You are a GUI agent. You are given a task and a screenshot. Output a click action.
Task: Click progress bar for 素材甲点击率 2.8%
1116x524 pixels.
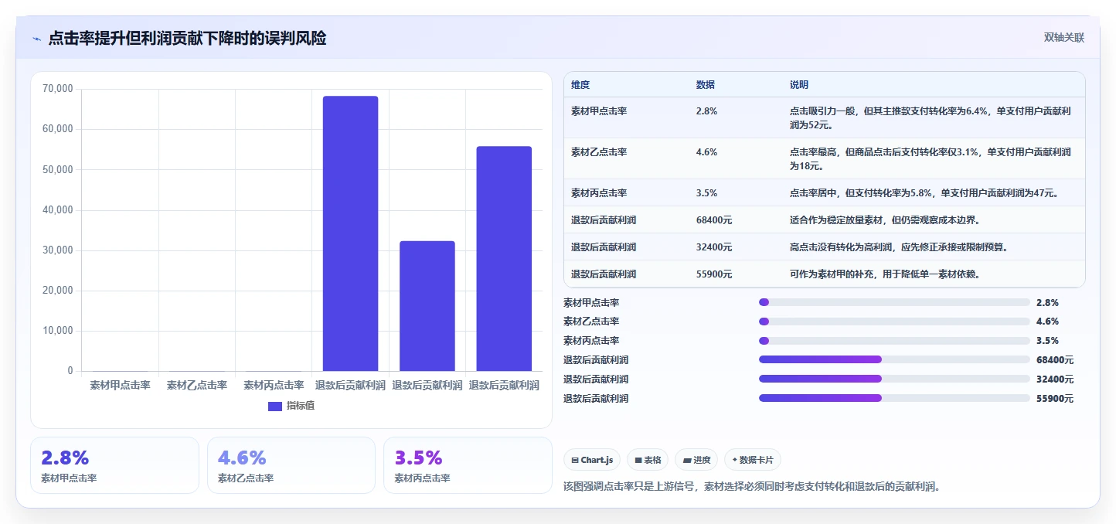coord(894,302)
